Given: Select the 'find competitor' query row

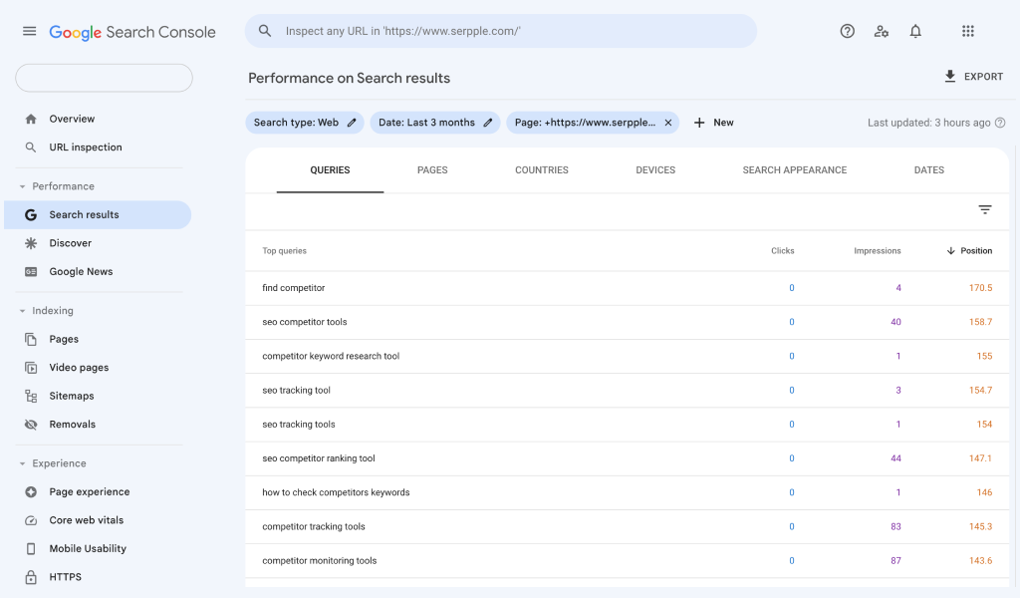Looking at the screenshot, I should 628,288.
